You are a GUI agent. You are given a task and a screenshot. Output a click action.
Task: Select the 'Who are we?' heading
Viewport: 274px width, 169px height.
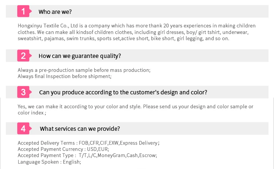pos(55,12)
